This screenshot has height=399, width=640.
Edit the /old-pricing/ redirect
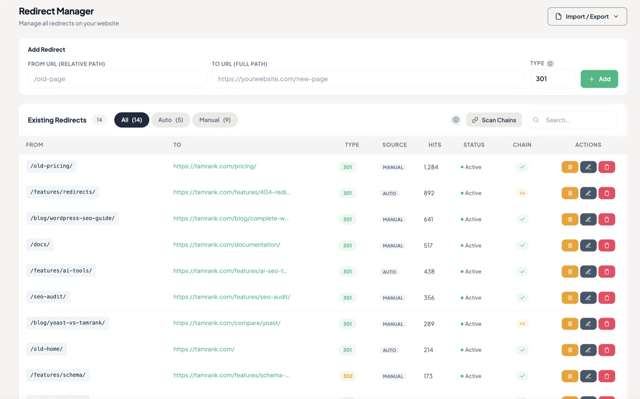click(x=588, y=167)
